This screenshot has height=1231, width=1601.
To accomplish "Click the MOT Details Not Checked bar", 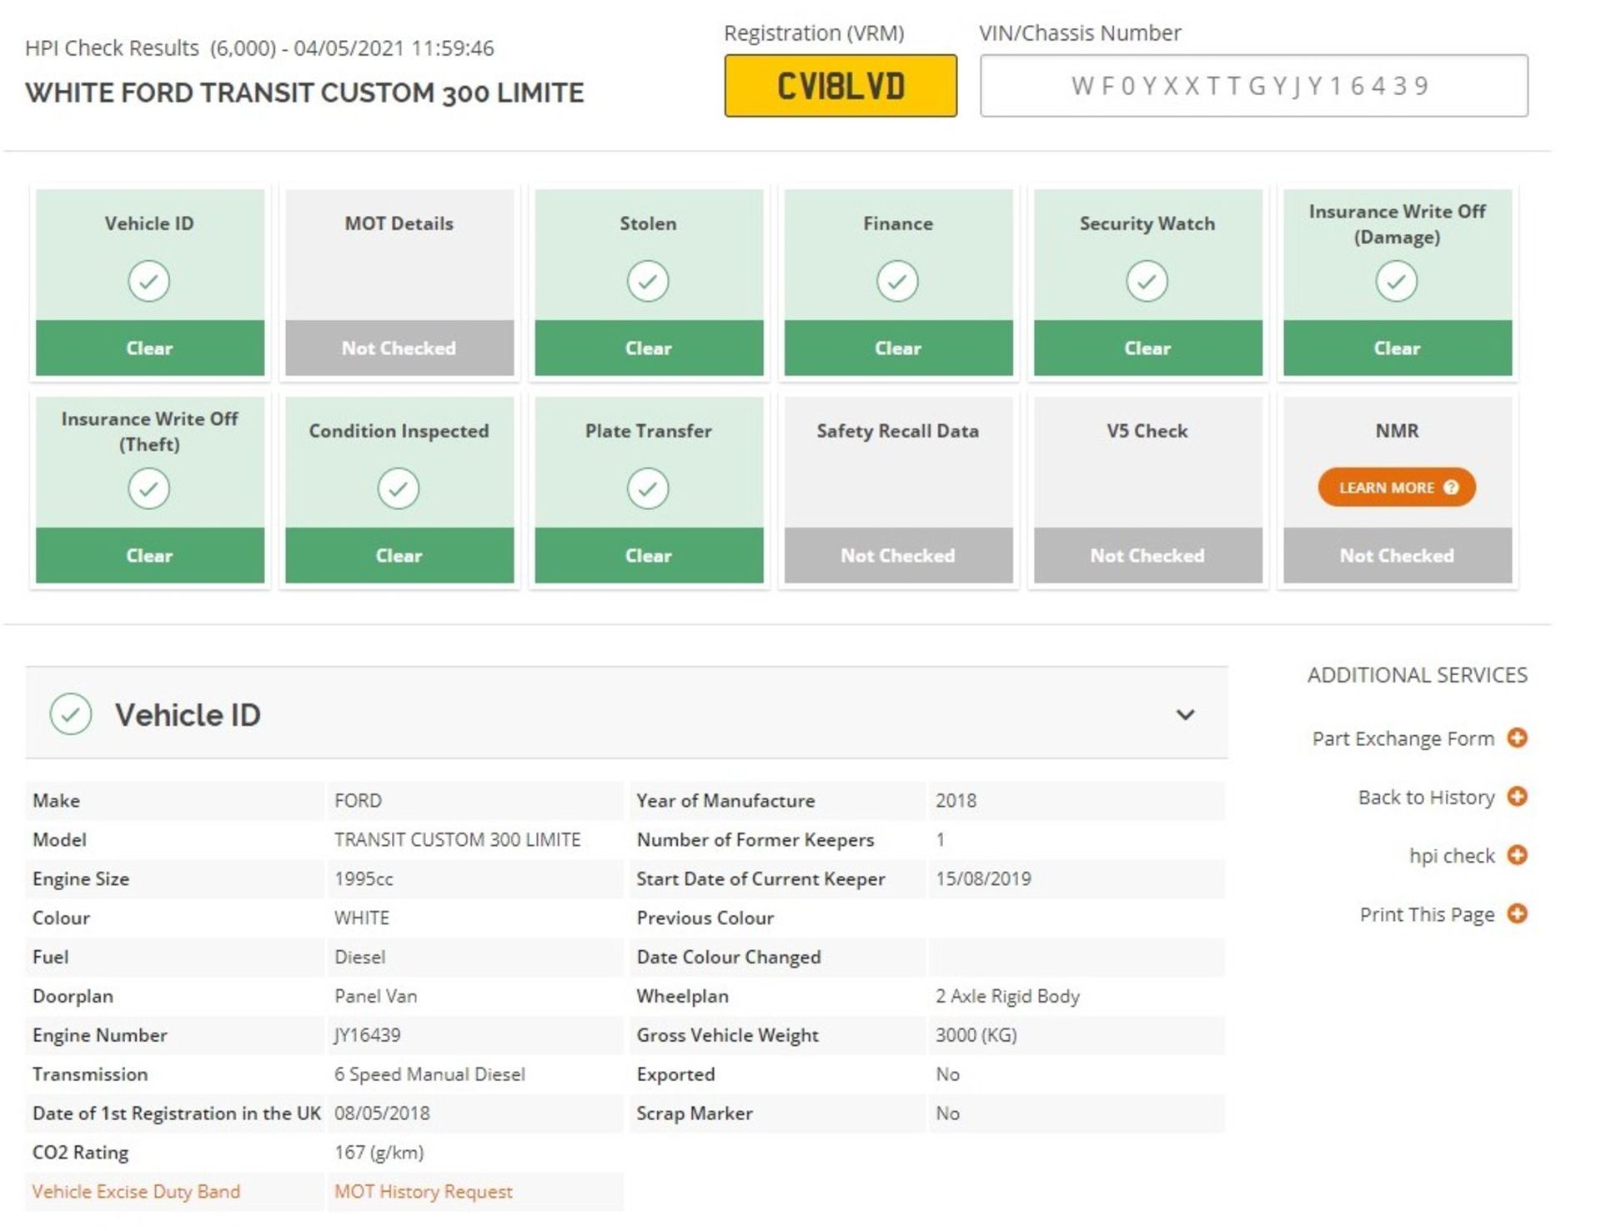I will [x=399, y=348].
